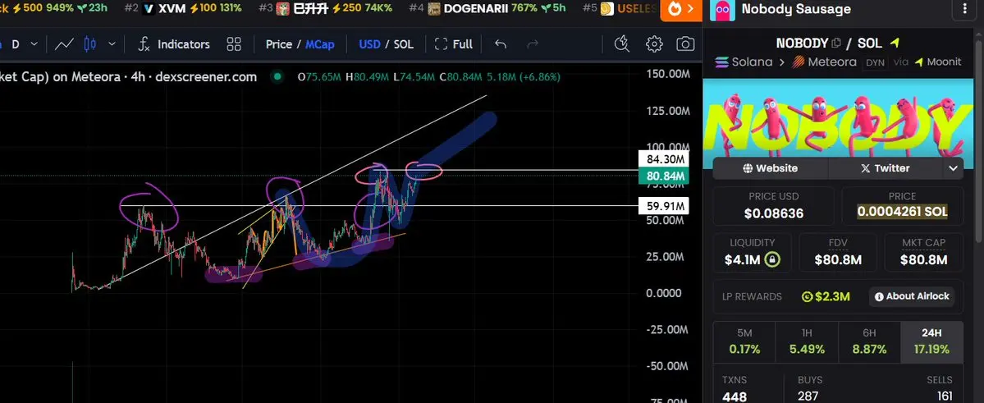Copy the NOBODY token address
This screenshot has width=984, height=403.
[x=836, y=44]
